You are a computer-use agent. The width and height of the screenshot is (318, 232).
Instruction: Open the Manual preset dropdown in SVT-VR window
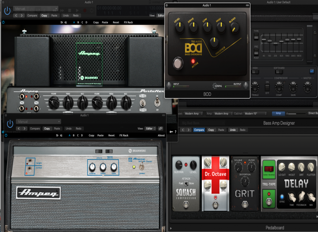38,122
